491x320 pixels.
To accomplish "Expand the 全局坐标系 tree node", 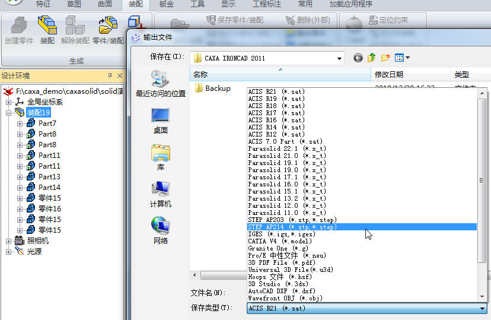I will [x=9, y=102].
